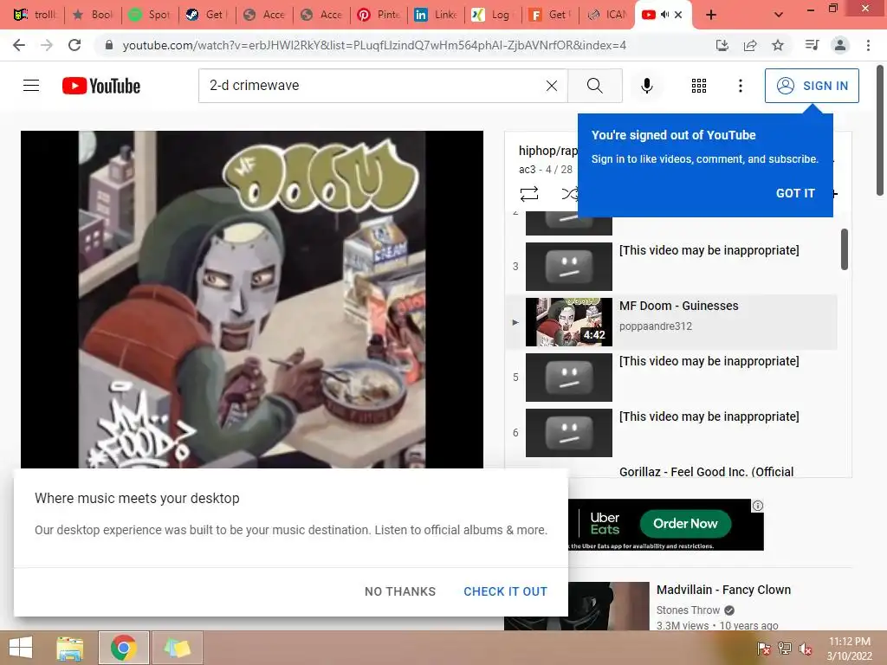887x665 pixels.
Task: Switch to the Log tab
Action: pyautogui.click(x=492, y=15)
